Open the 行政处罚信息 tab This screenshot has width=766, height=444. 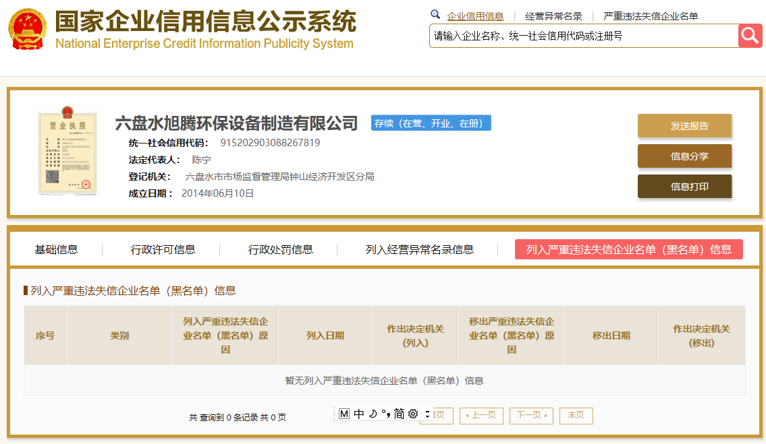coord(280,250)
